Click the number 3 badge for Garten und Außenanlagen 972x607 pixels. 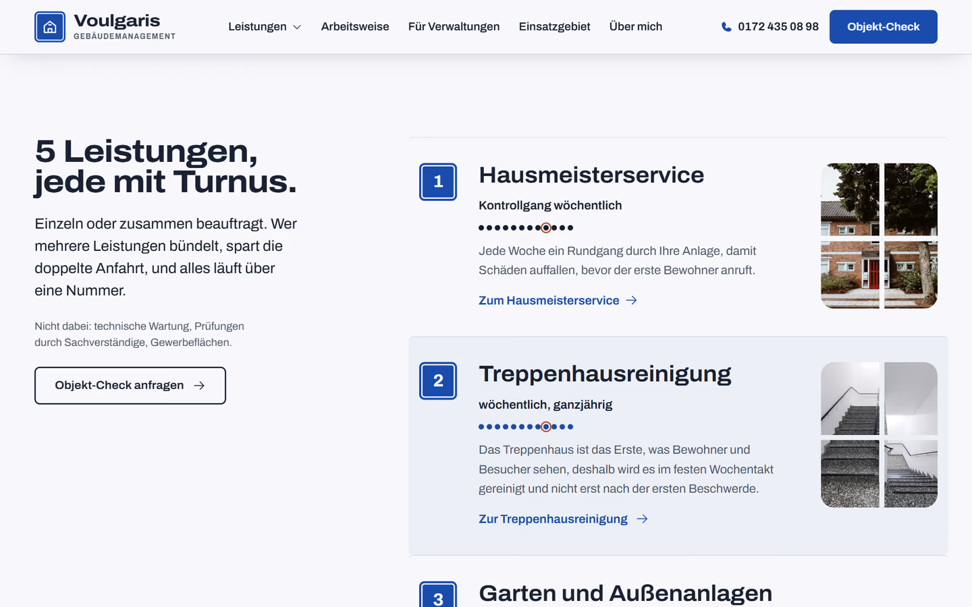coord(438,594)
